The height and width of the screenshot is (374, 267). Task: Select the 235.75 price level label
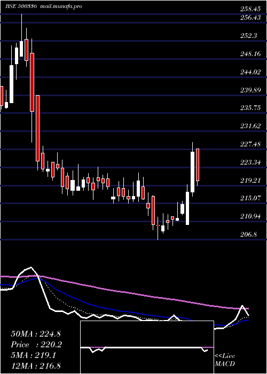tap(250, 108)
